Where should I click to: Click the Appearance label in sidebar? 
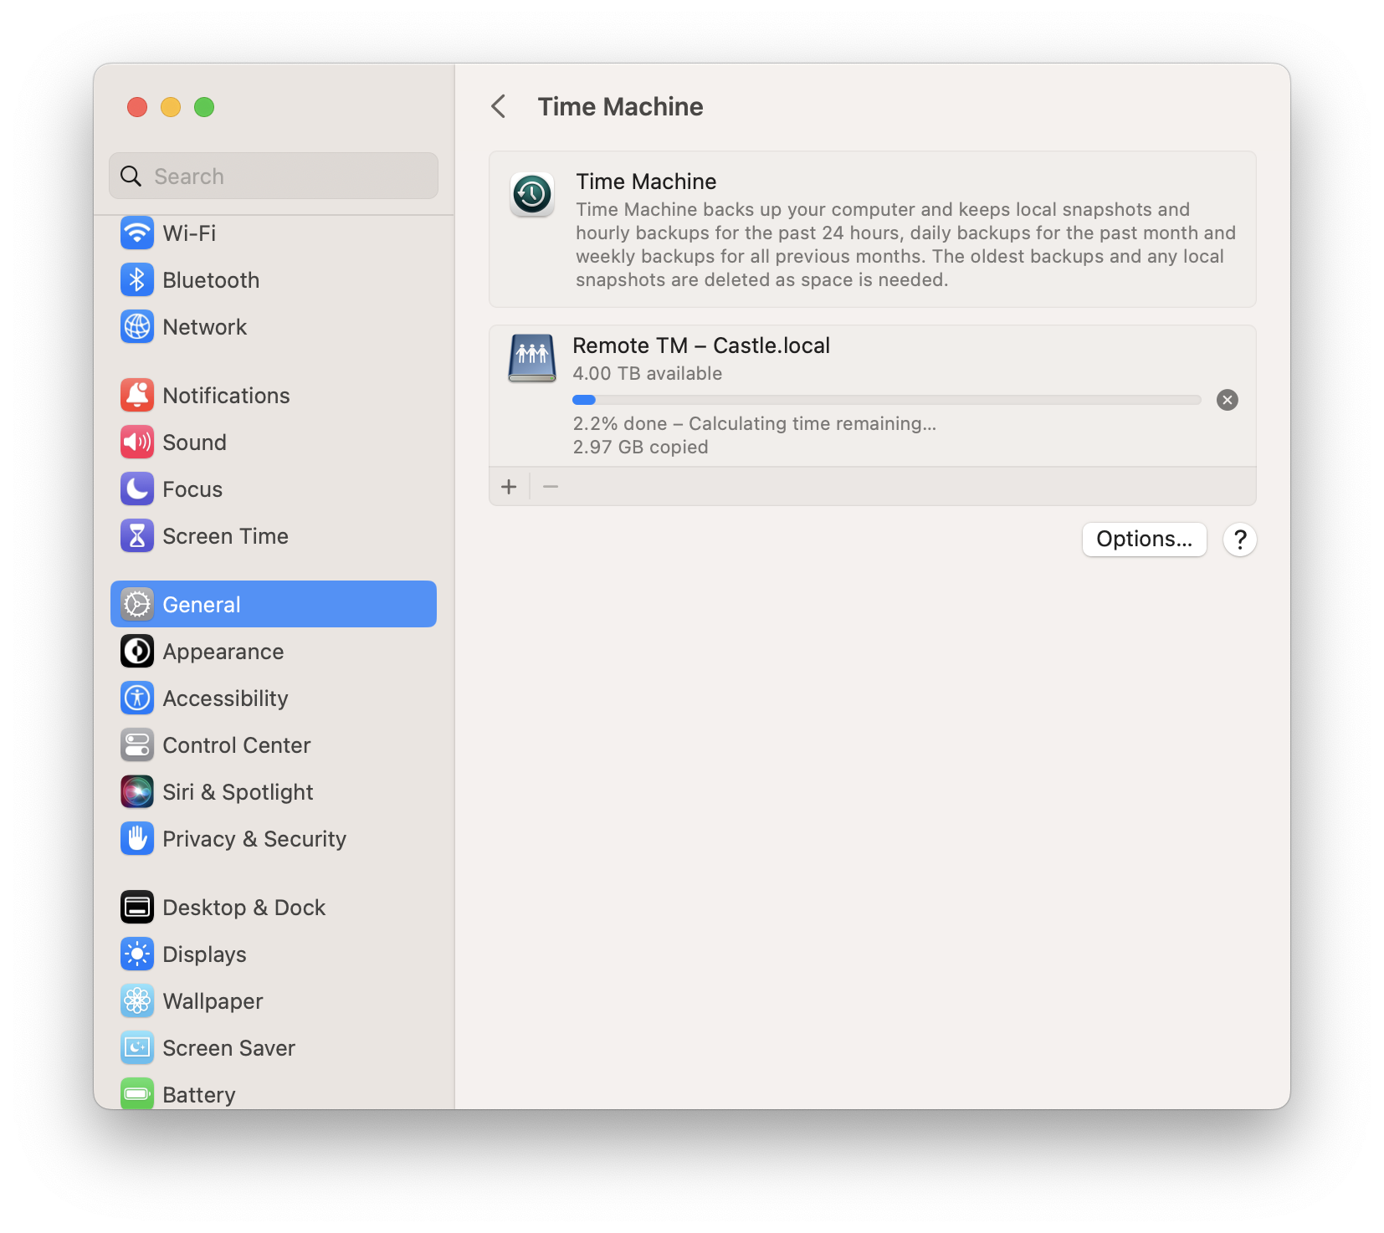pos(223,652)
